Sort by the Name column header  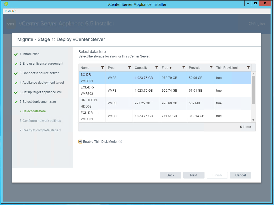tap(85, 68)
